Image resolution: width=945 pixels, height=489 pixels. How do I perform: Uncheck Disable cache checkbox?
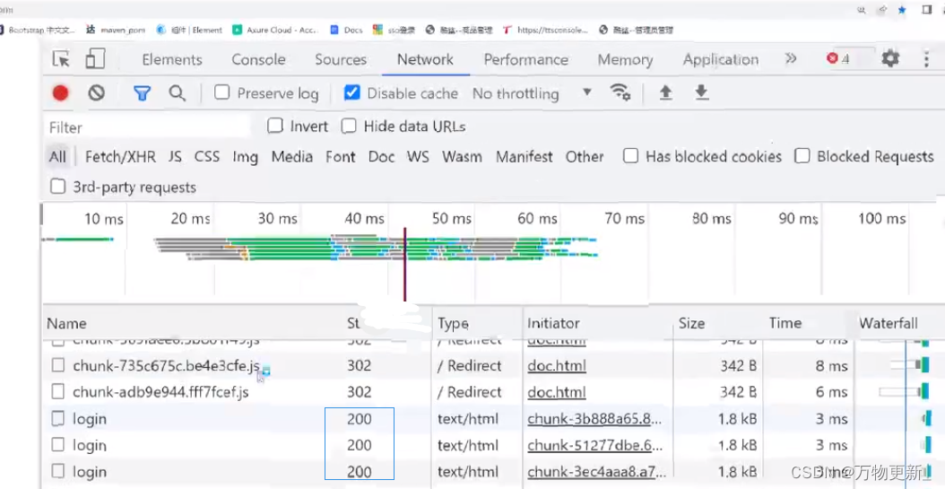(x=352, y=92)
